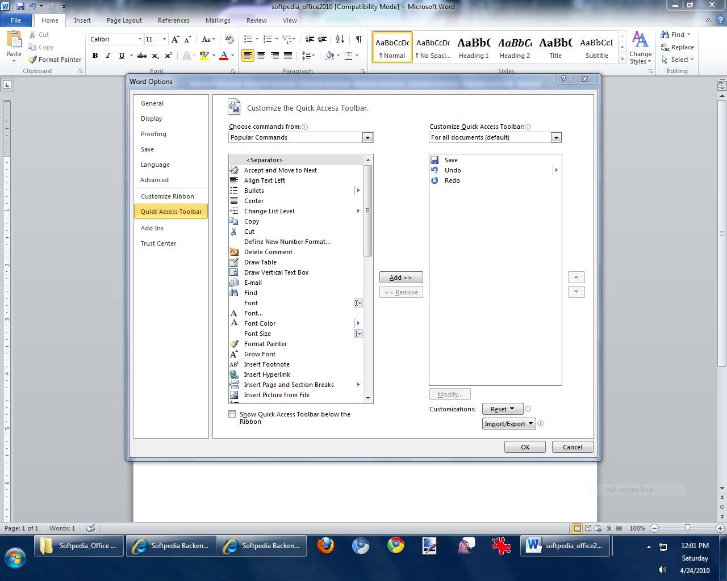
Task: Click the Show/Hide paragraph marks icon
Action: coord(358,39)
